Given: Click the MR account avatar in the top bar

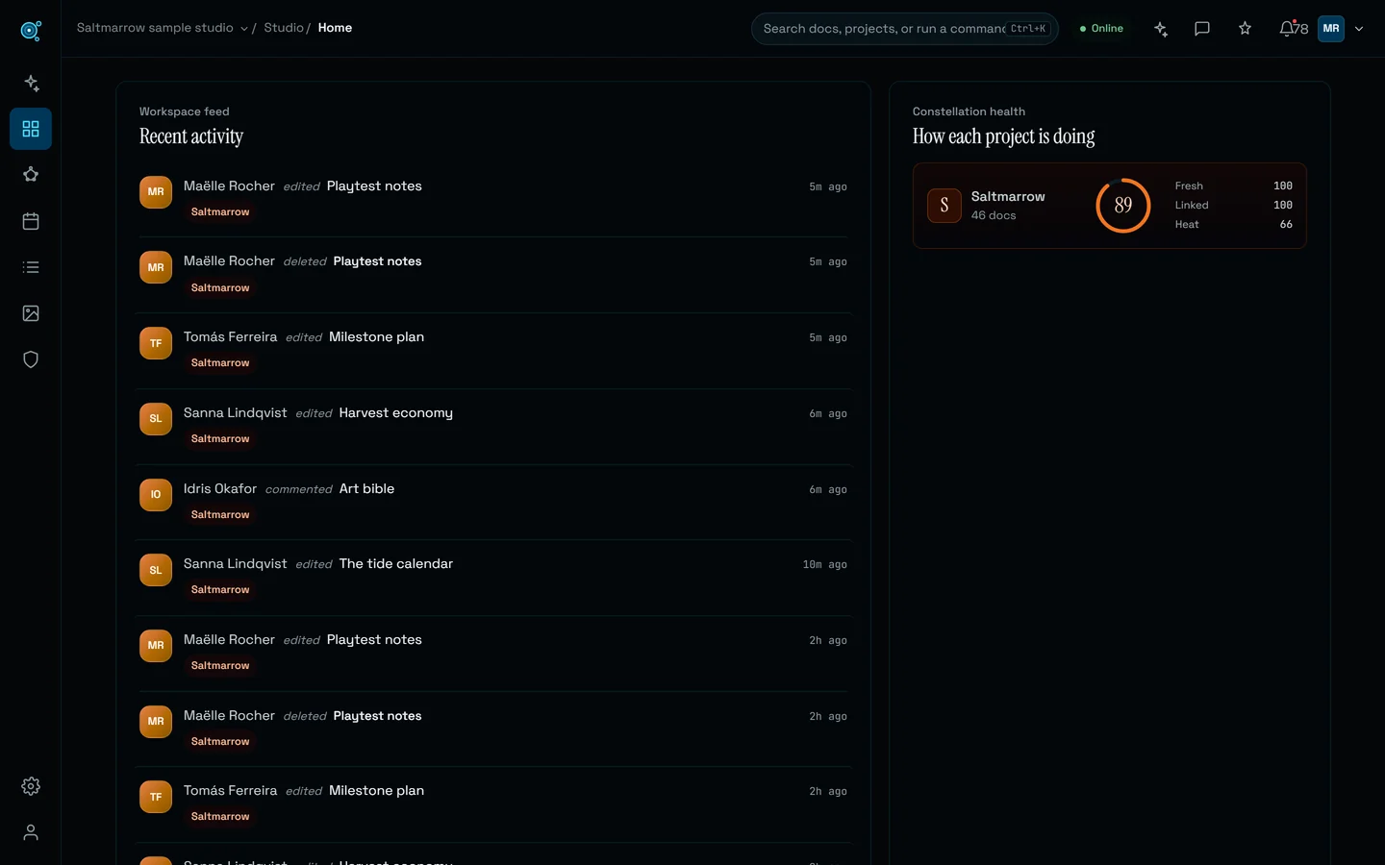Looking at the screenshot, I should coord(1331,29).
